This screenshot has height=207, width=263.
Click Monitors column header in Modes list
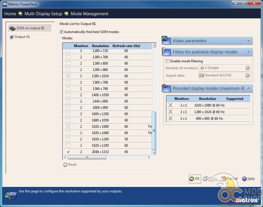81,46
